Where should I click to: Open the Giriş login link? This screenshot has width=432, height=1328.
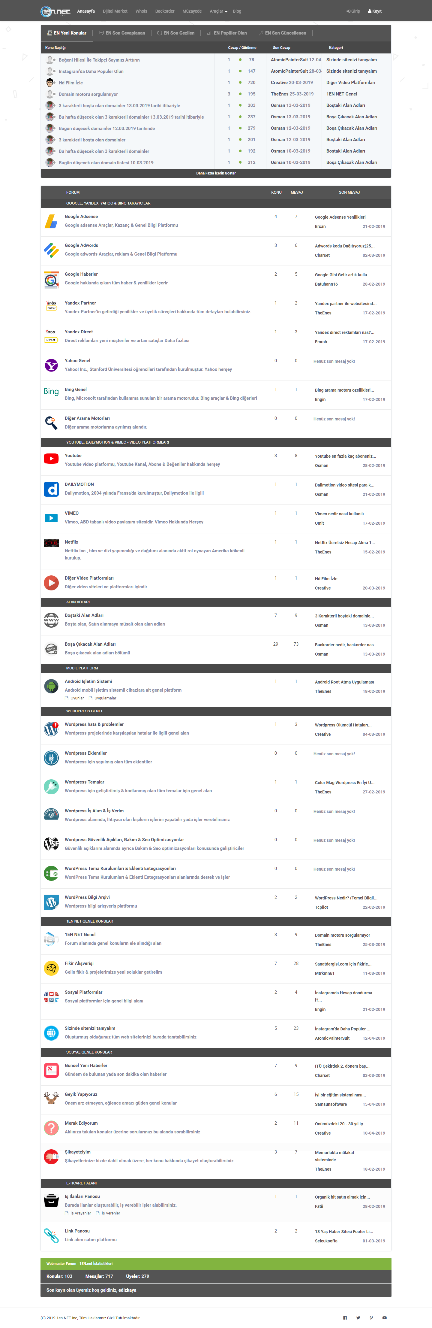click(353, 11)
